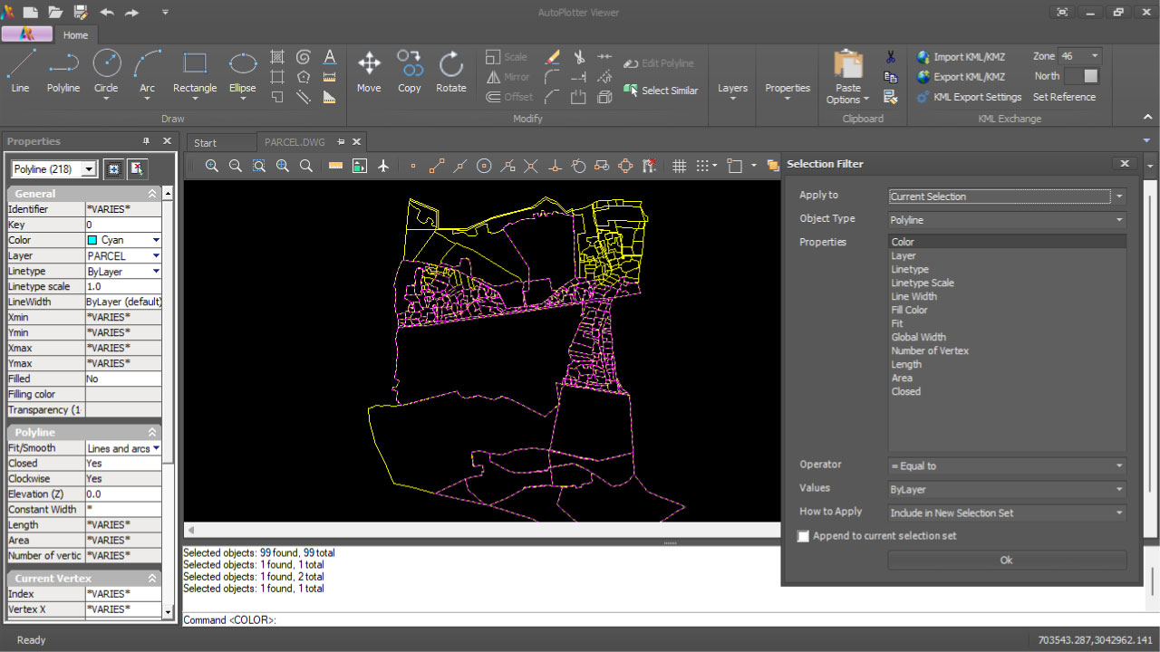Click the airplane icon on drawing toolbar
The width and height of the screenshot is (1160, 652).
383,166
